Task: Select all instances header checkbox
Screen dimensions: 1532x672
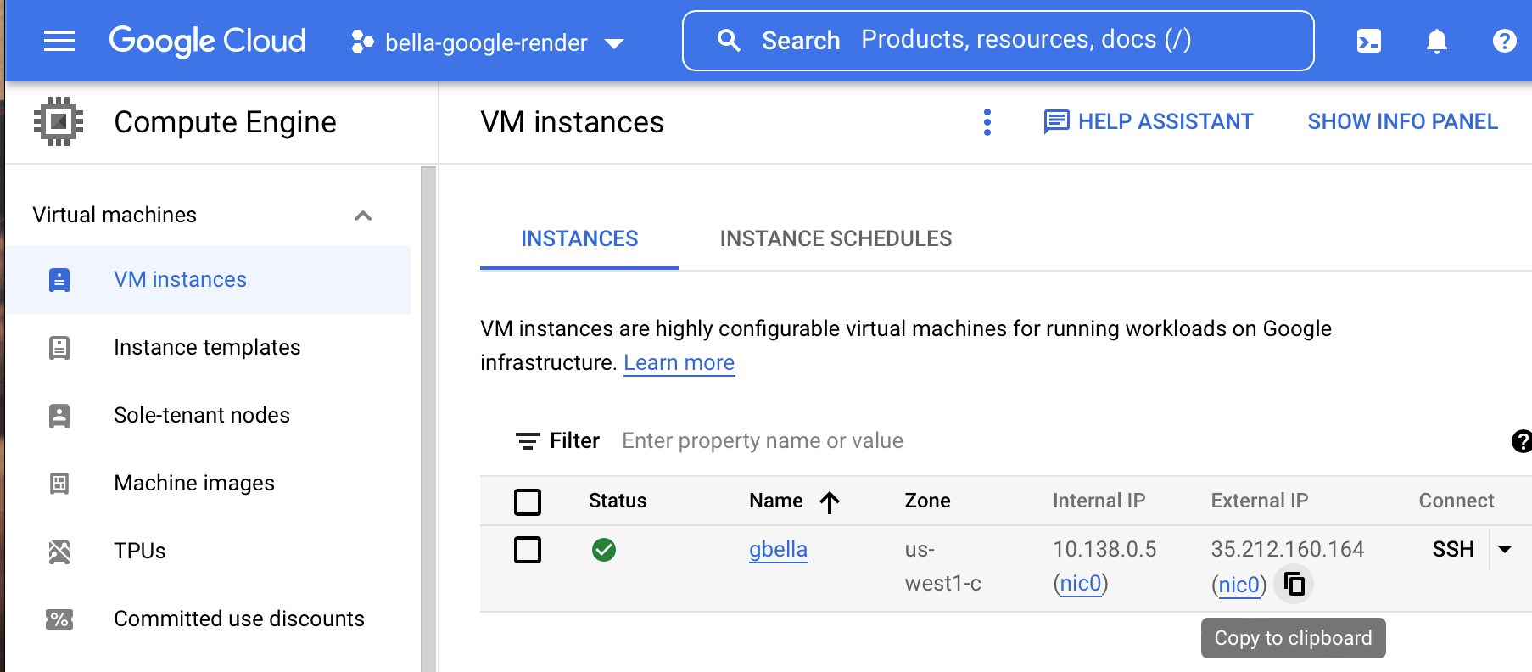Action: [x=528, y=502]
